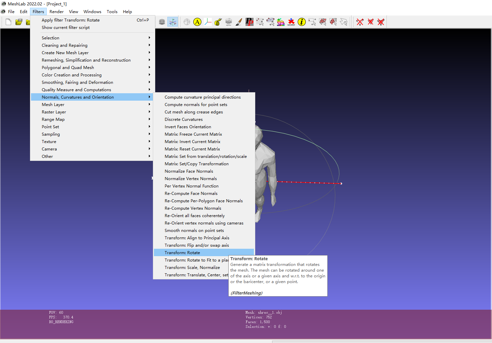The image size is (492, 343).
Task: Expand the Selection submenu
Action: click(93, 38)
